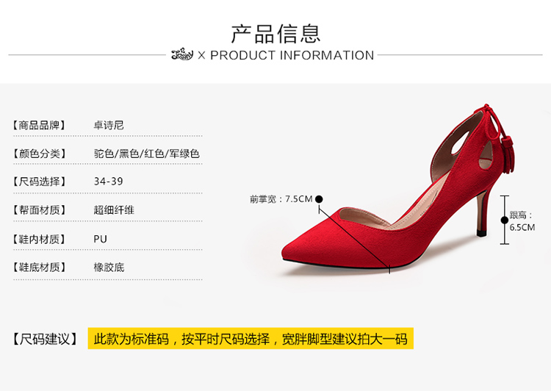Click the 产品信息 heading

(275, 34)
